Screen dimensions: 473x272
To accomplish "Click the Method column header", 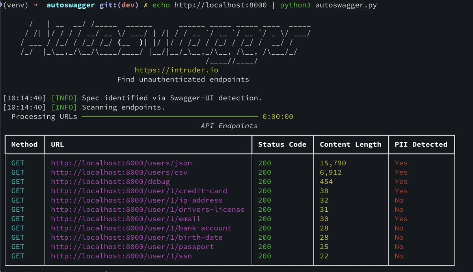I will [24, 144].
